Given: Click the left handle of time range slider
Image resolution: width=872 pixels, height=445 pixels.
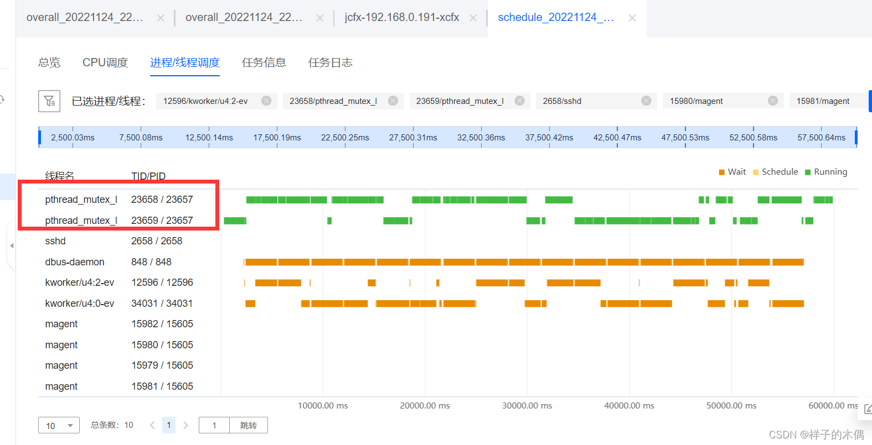Looking at the screenshot, I should point(39,137).
